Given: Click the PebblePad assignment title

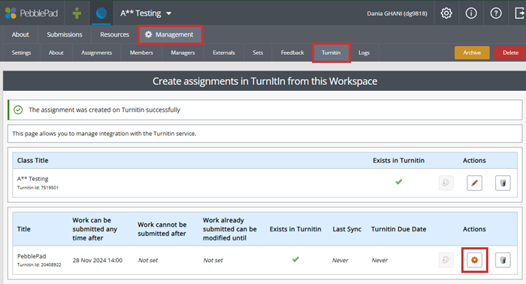Looking at the screenshot, I should (x=32, y=256).
